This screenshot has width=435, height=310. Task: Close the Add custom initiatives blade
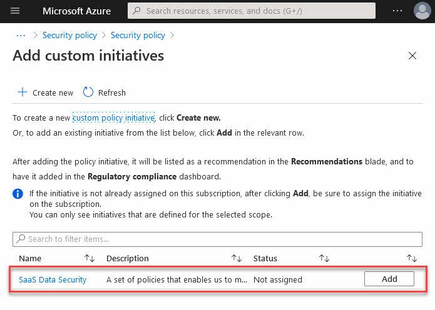[x=412, y=56]
